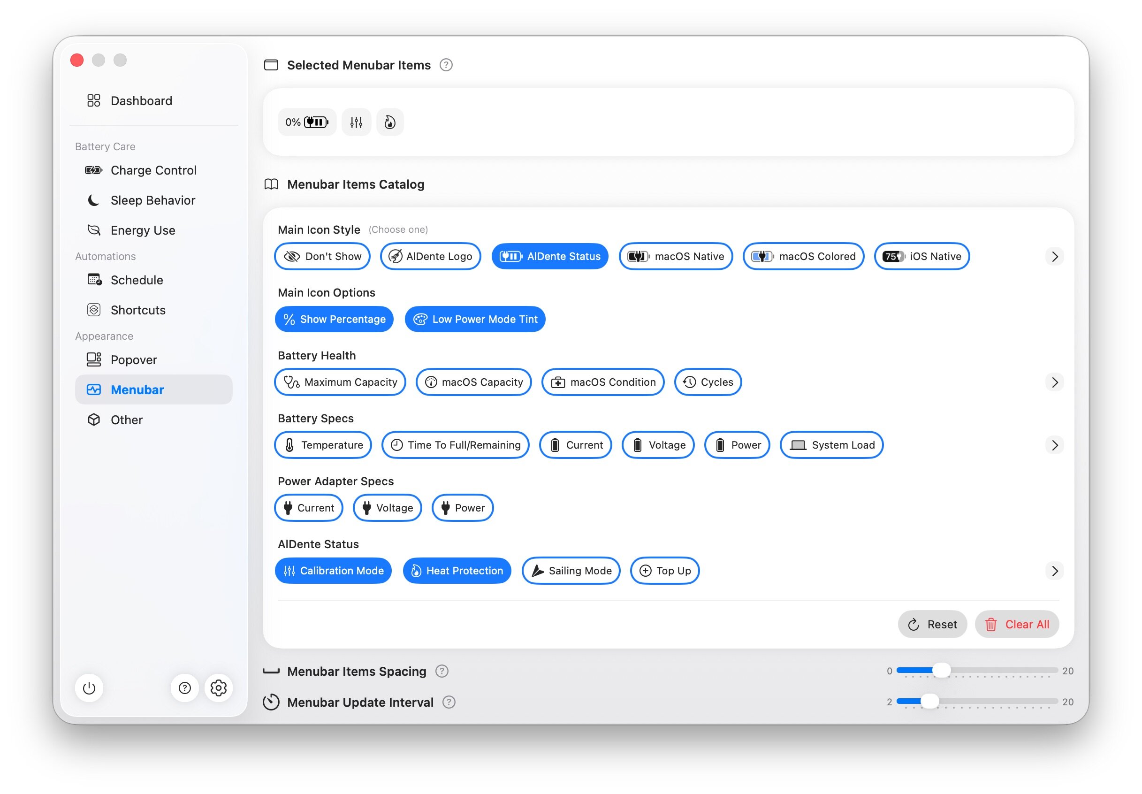
Task: Open Other settings
Action: point(154,420)
